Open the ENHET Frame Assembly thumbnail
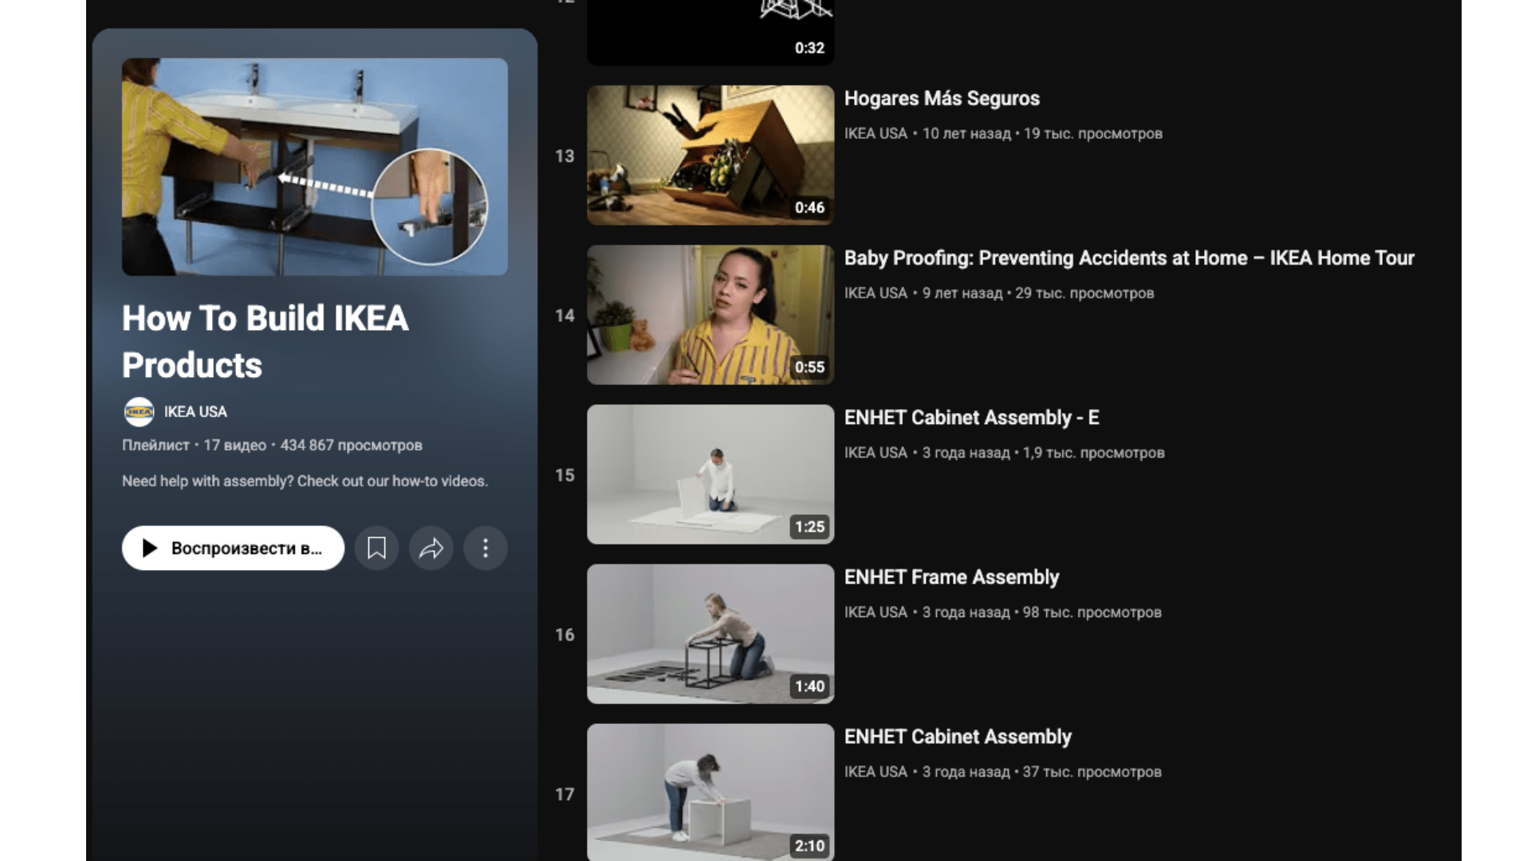The image size is (1531, 861). click(710, 633)
